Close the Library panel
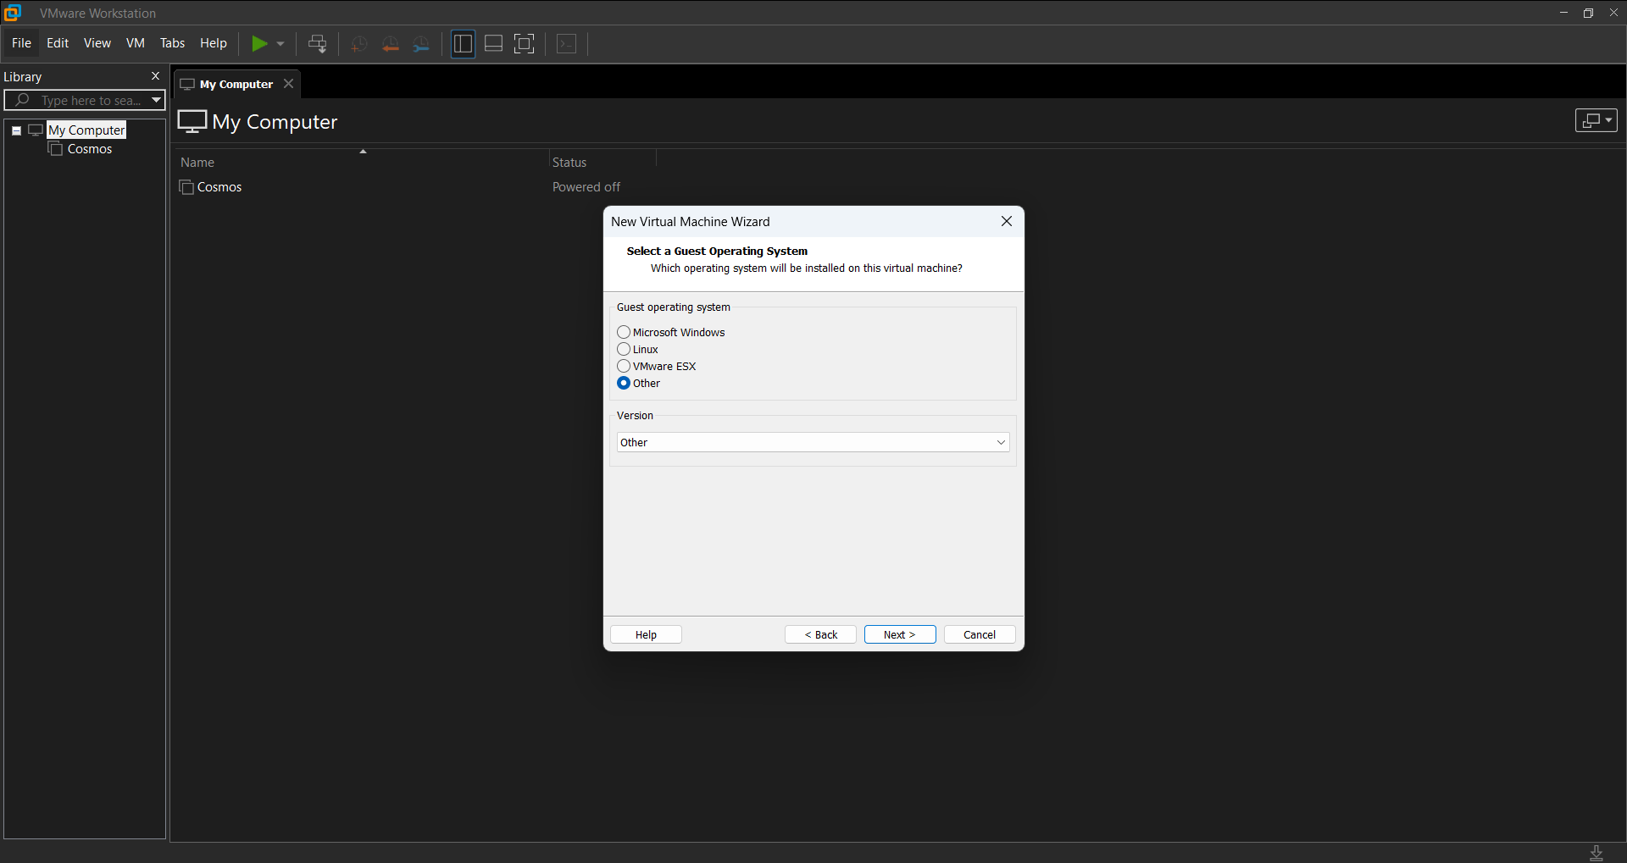Viewport: 1627px width, 863px height. (155, 76)
